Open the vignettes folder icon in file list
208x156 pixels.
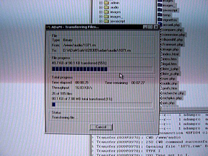point(160,20)
